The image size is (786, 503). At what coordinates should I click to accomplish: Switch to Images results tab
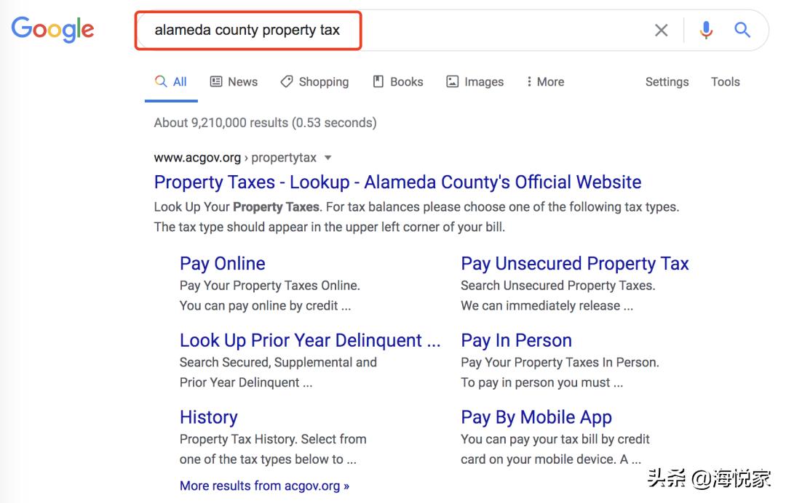click(475, 81)
